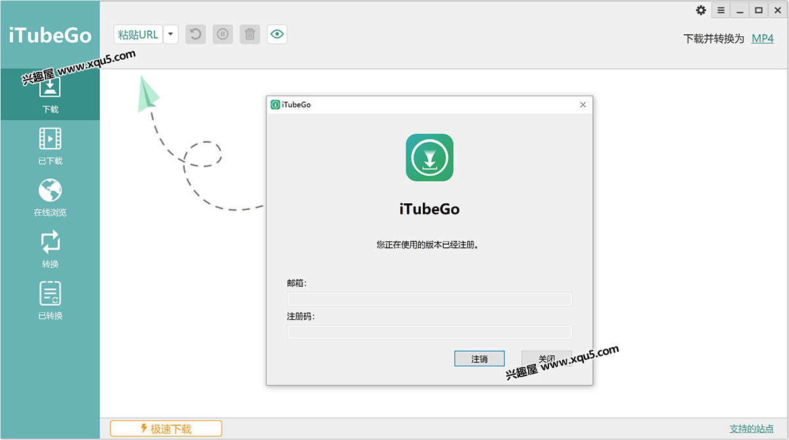The image size is (789, 440).
Task: Minimize the iTubeGo main window
Action: [740, 10]
